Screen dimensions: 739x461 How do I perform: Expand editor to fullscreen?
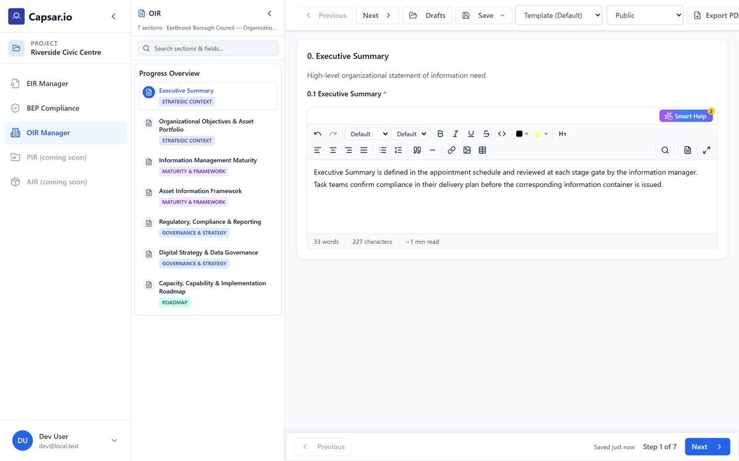coord(706,150)
